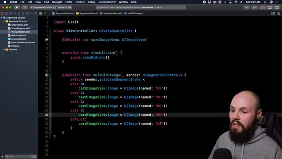Image resolution: width=282 pixels, height=159 pixels.
Task: Click the build status activity bar
Action: click(141, 8)
